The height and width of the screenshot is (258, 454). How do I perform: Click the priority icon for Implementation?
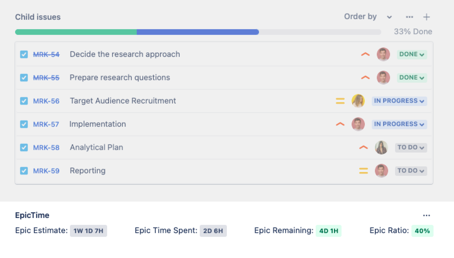(340, 124)
